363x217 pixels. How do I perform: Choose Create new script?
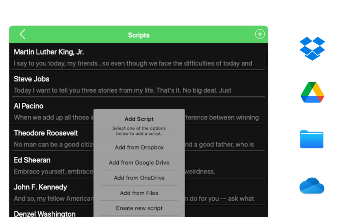click(x=139, y=208)
